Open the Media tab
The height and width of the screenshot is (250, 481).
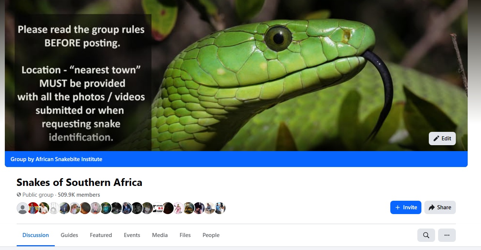160,235
